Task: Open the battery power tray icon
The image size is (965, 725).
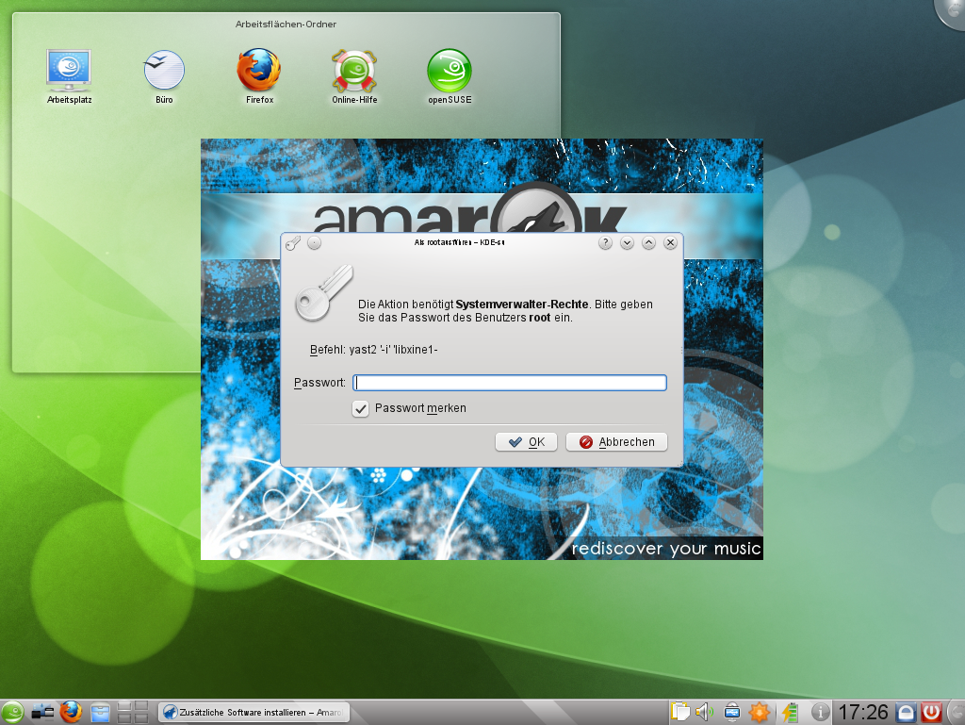Action: [789, 712]
